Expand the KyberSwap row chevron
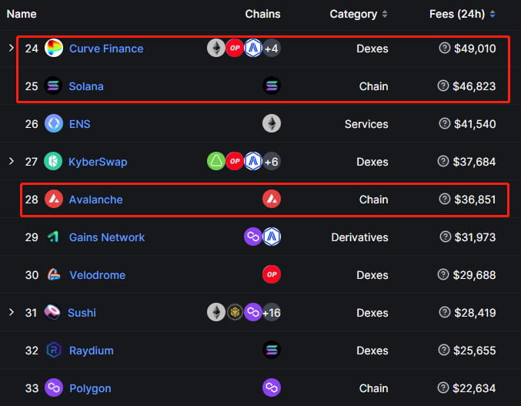The image size is (521, 406). 11,162
